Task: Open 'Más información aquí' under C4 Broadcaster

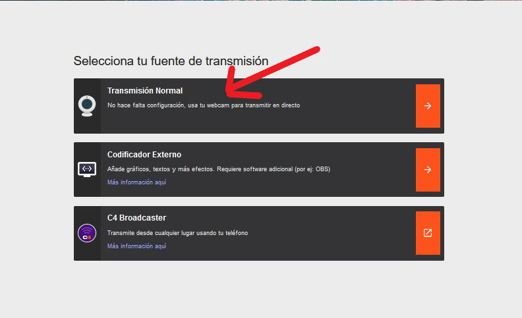Action: [x=136, y=246]
